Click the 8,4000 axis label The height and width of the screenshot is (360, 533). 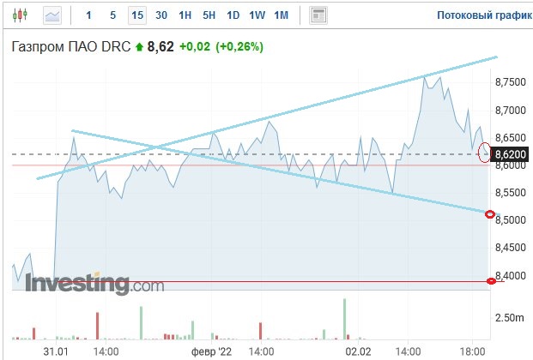tap(511, 275)
